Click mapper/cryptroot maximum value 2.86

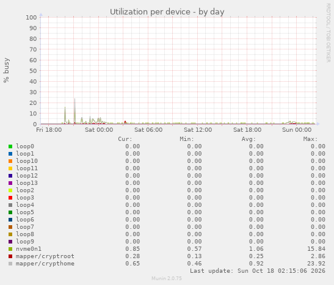[x=318, y=256]
